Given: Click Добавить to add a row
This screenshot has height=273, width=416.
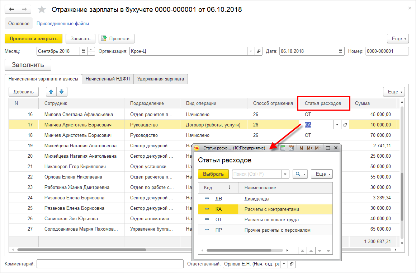Looking at the screenshot, I should [x=24, y=92].
